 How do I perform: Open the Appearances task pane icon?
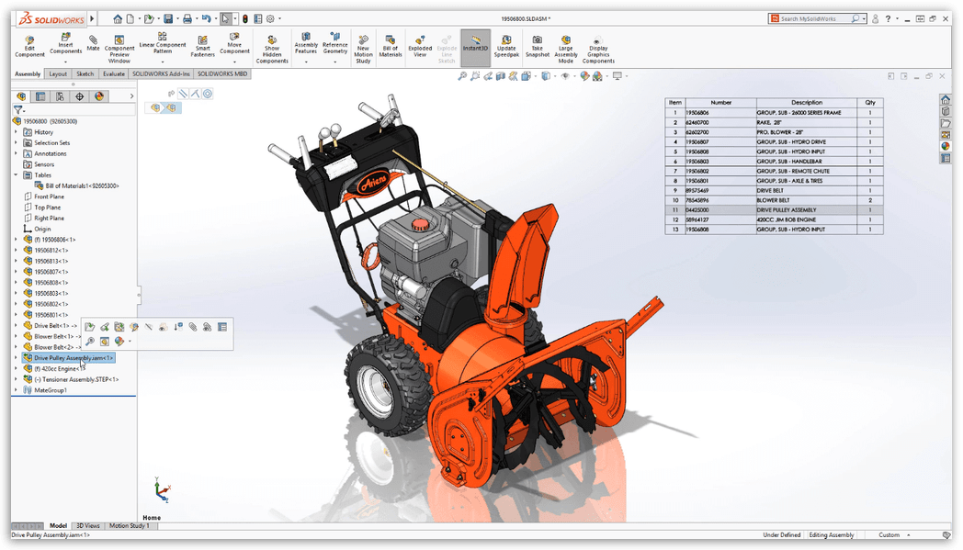(x=946, y=146)
